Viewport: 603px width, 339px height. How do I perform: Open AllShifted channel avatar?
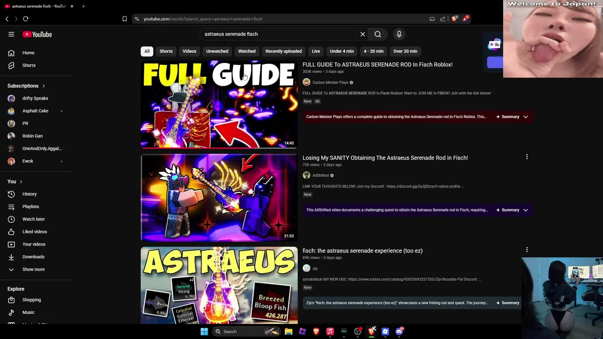coord(306,175)
